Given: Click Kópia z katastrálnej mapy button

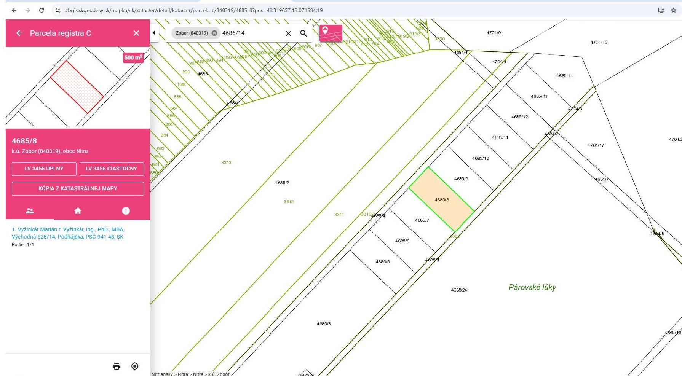Looking at the screenshot, I should pos(78,188).
